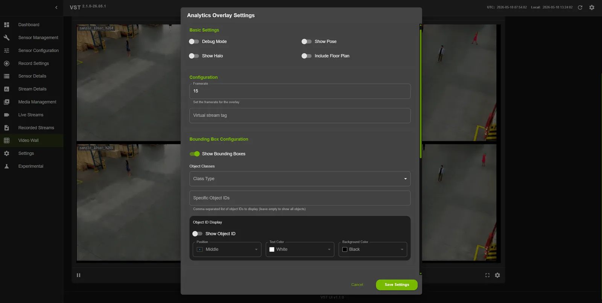Open video wall settings gear below the videos
Image resolution: width=602 pixels, height=303 pixels.
point(497,275)
